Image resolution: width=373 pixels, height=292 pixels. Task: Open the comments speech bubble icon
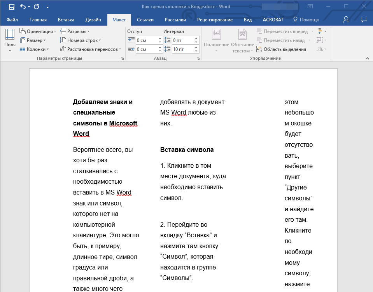pos(364,19)
